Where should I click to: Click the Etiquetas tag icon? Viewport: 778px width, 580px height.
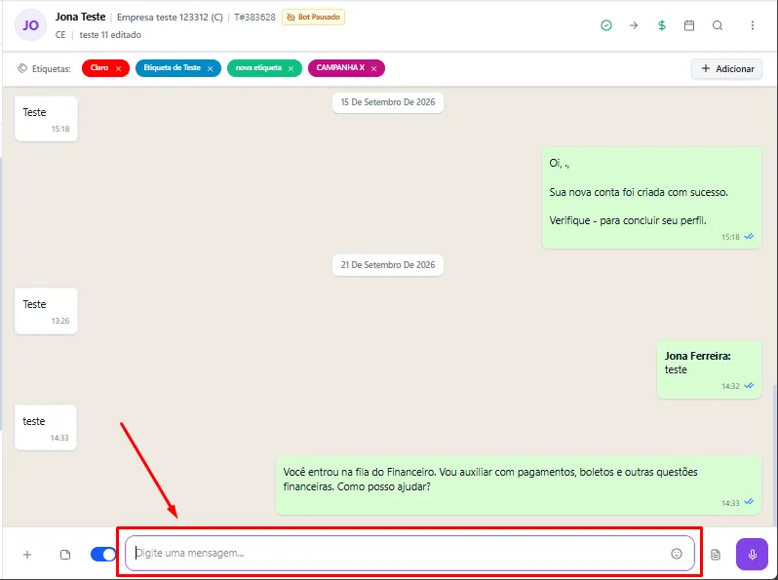tap(22, 68)
